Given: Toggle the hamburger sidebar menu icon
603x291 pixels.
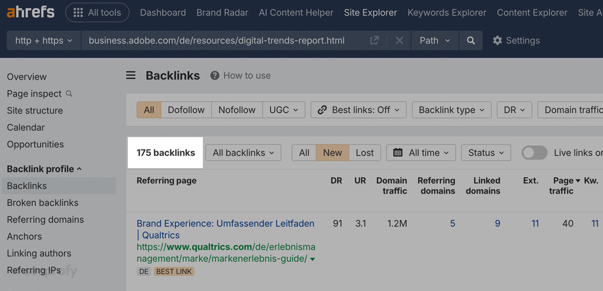Looking at the screenshot, I should (131, 76).
